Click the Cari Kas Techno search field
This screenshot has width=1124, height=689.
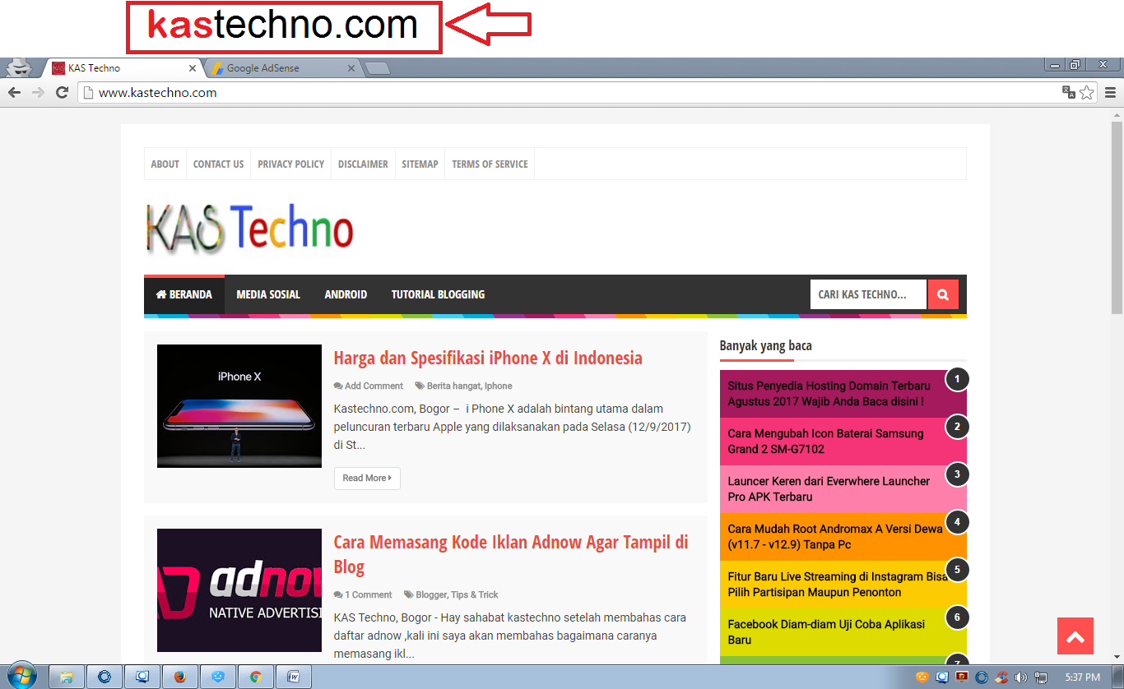867,294
